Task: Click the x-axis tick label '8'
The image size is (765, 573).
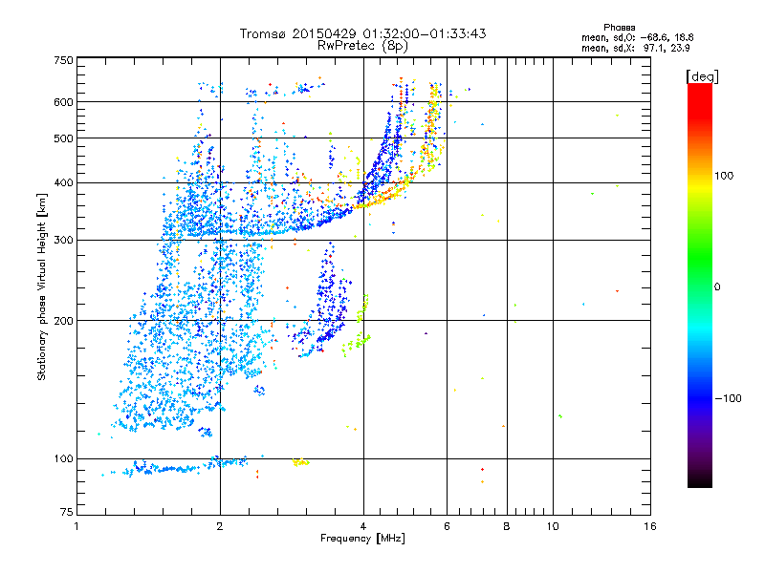Action: coord(507,526)
